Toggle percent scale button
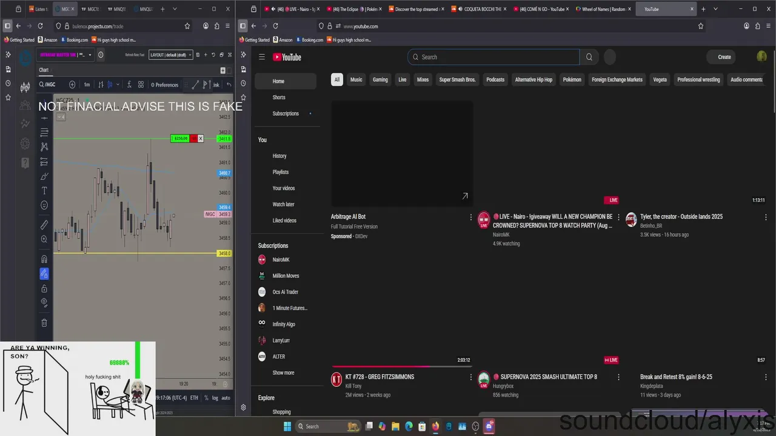776x436 pixels. (206, 398)
